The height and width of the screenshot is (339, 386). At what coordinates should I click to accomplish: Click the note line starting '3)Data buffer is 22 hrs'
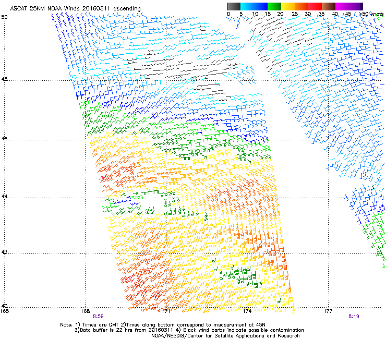(x=189, y=330)
